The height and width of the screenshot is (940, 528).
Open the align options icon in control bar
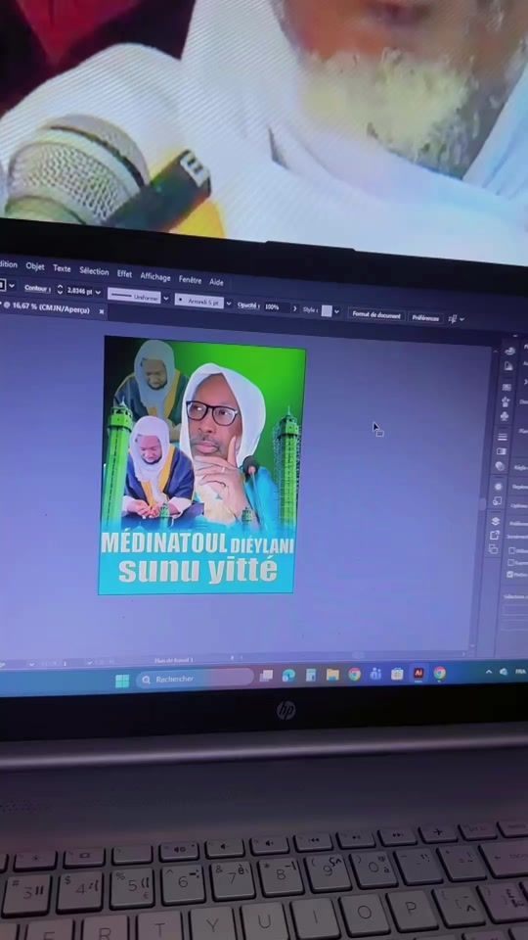(x=453, y=319)
